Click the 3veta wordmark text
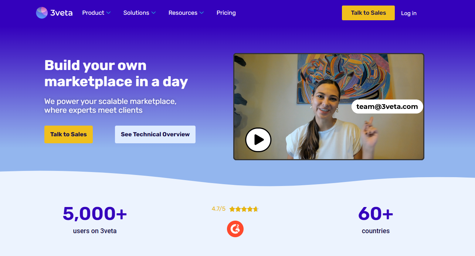The height and width of the screenshot is (256, 475). coord(61,13)
